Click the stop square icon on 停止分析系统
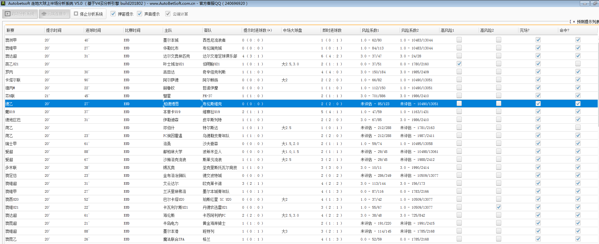 click(76, 14)
